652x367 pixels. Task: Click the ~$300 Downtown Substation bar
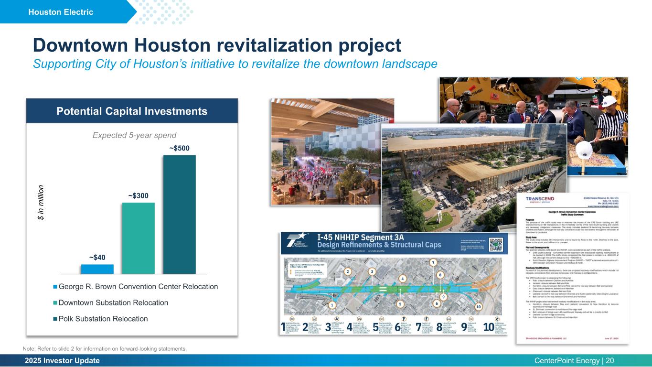click(x=139, y=238)
